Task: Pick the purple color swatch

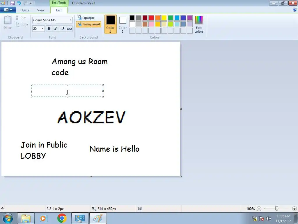Action: (x=190, y=18)
